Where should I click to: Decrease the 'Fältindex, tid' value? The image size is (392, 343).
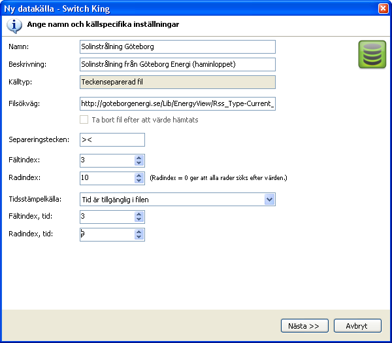139,219
